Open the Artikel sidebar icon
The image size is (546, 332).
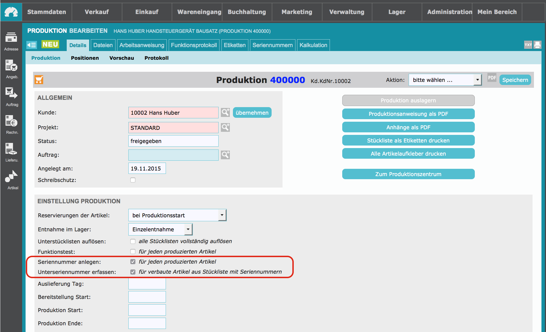[x=11, y=180]
